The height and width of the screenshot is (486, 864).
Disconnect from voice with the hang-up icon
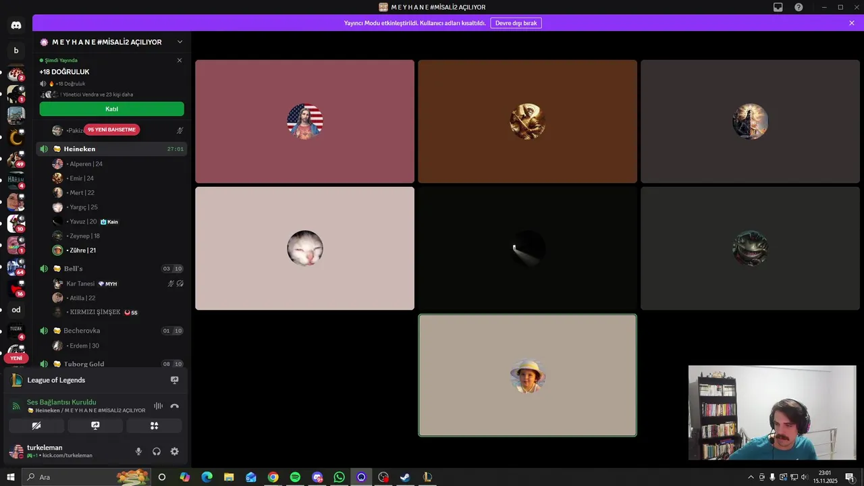coord(175,406)
